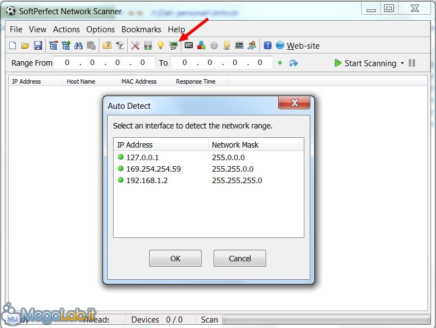Click the users accounts icon
Viewport: 436px width, 328px height.
tap(252, 45)
